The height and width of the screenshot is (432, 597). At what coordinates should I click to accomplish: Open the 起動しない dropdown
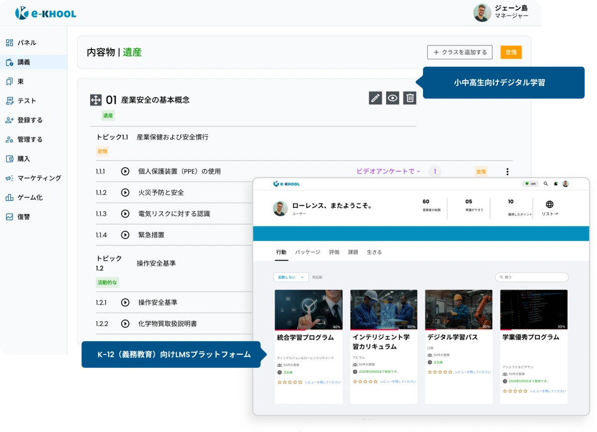pos(291,277)
